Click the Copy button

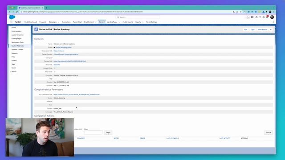pos(252,30)
